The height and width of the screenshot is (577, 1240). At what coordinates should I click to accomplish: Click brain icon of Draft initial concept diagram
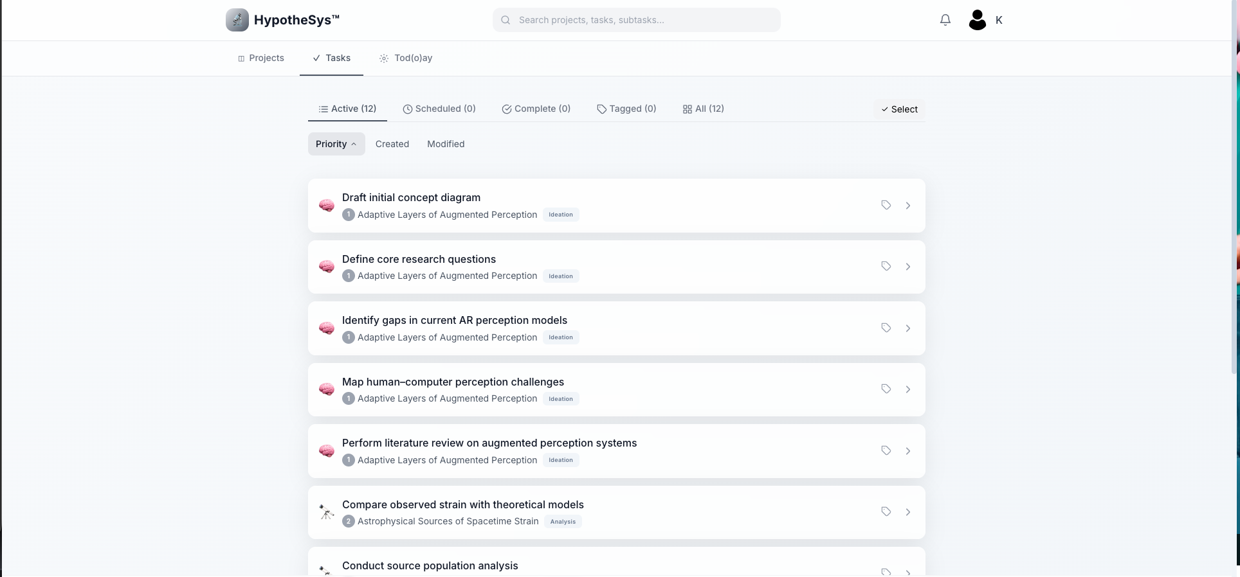tap(327, 206)
